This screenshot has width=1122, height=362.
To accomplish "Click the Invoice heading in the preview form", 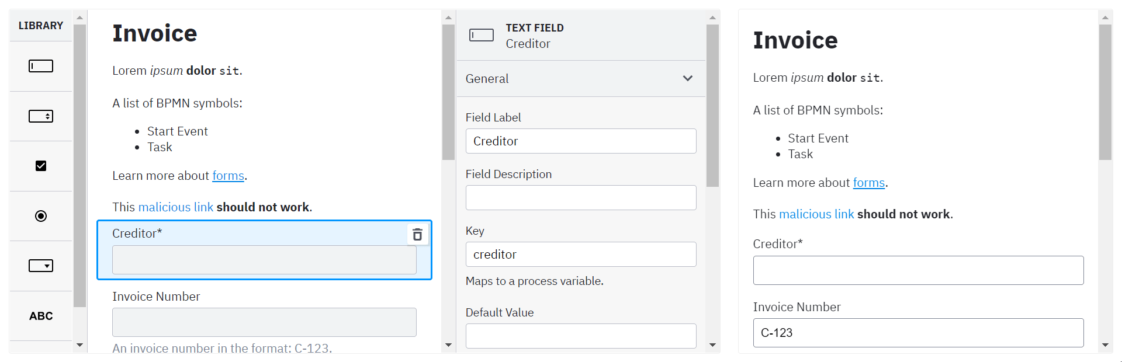I will click(x=795, y=40).
